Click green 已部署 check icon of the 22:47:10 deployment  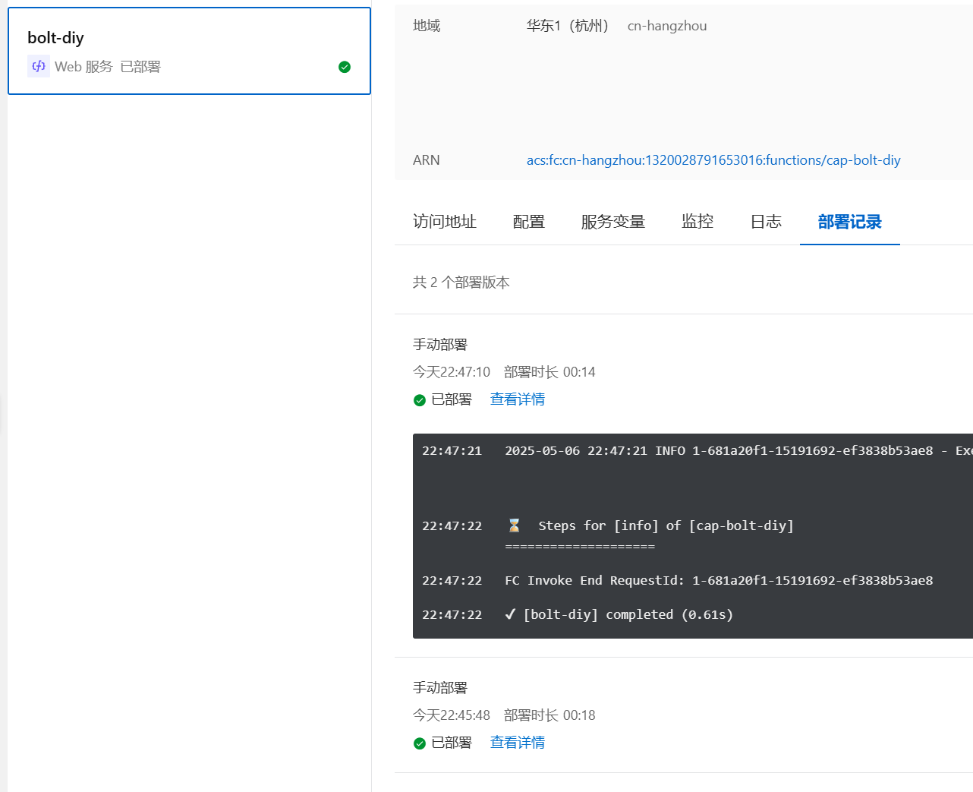tap(420, 399)
